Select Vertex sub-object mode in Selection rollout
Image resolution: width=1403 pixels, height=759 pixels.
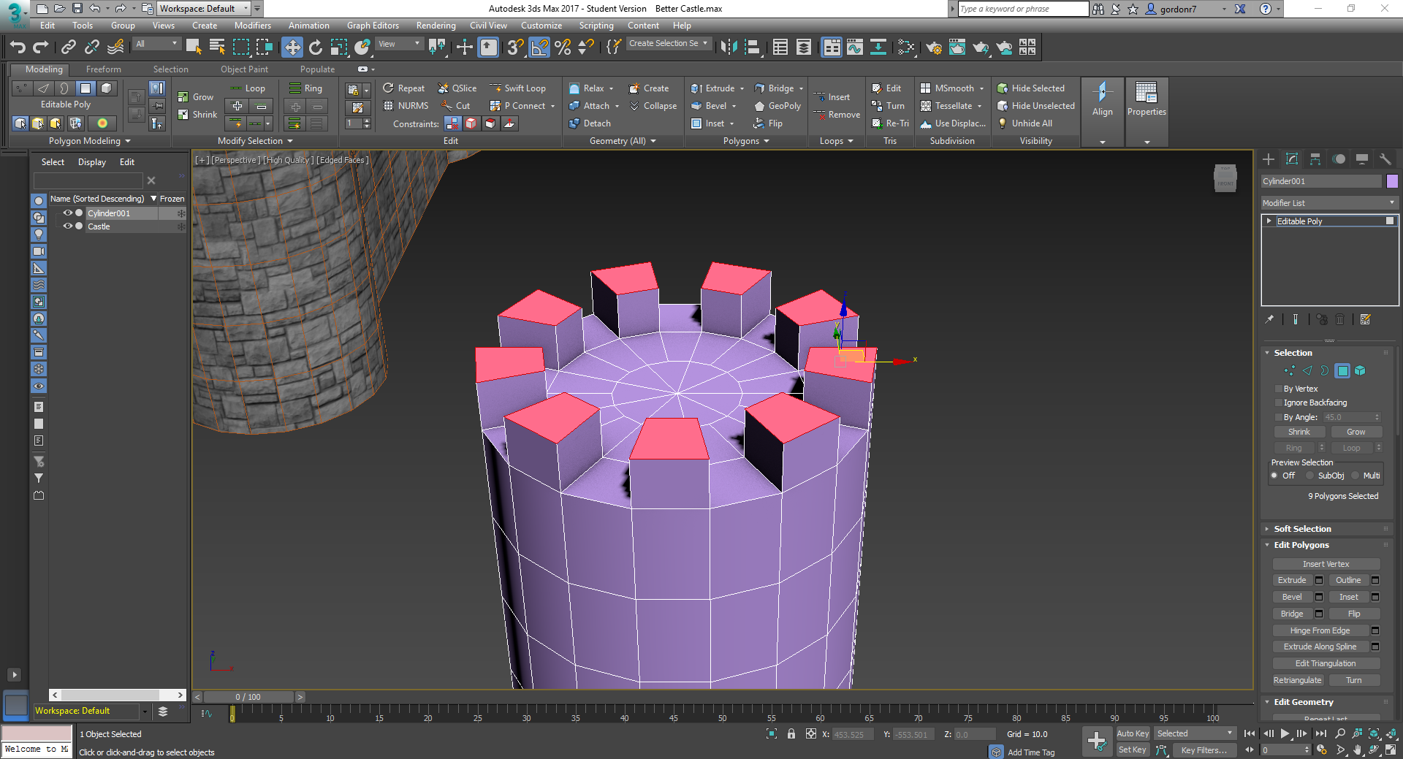click(x=1288, y=370)
